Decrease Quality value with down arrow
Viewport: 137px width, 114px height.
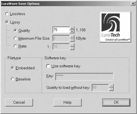72,32
